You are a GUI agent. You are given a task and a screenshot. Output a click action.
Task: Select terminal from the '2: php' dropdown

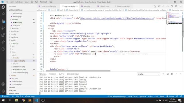click(148, 74)
